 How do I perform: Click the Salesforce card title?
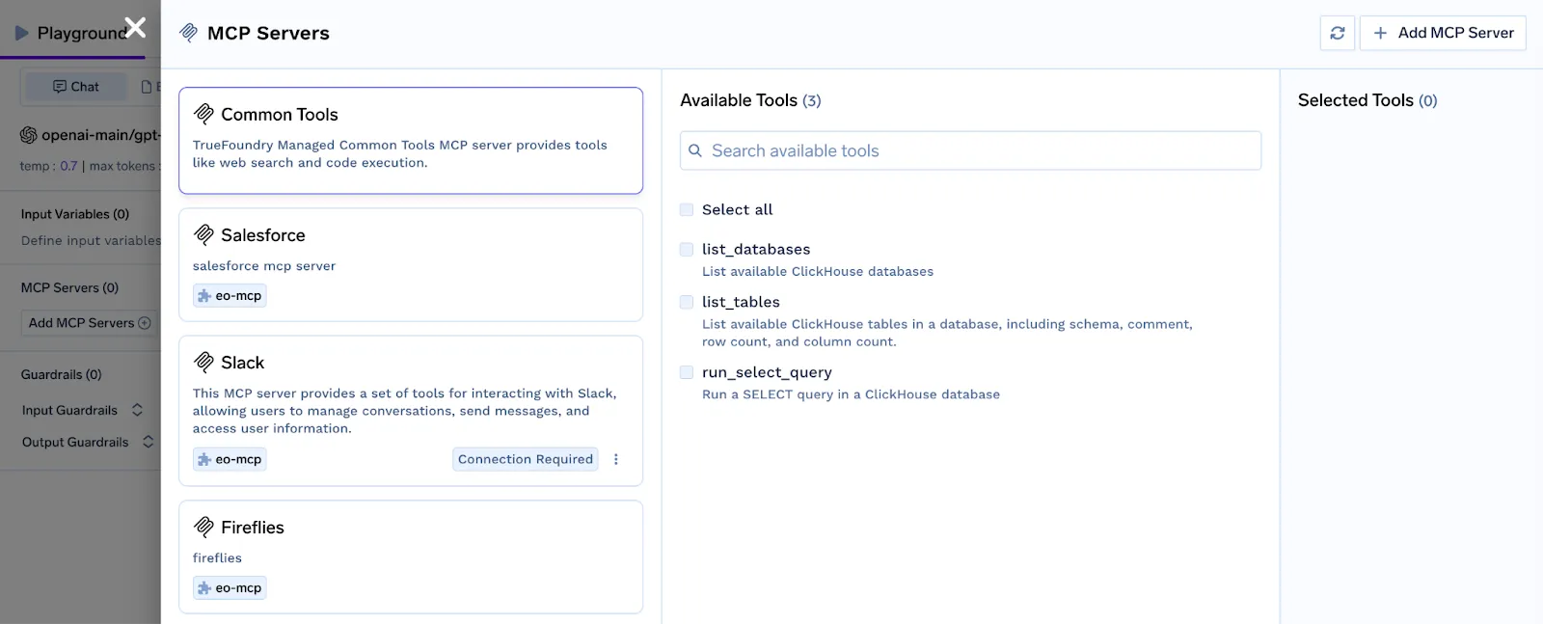tap(263, 235)
